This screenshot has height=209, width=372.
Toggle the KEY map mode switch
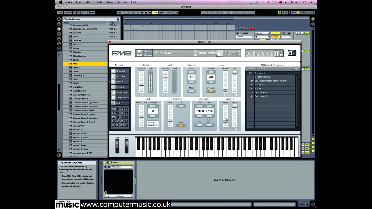point(285,12)
